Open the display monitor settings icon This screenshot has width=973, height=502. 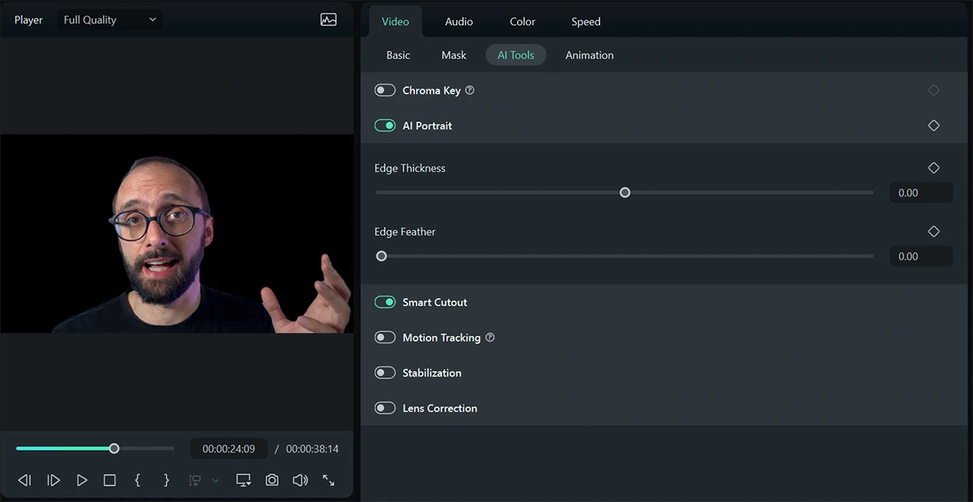click(x=244, y=480)
